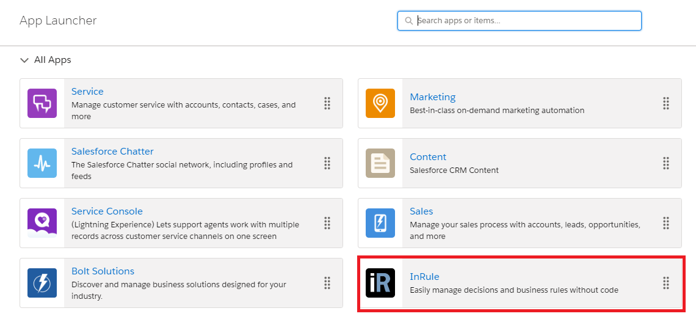Click 'The Salesforce Chatter social network' description

pyautogui.click(x=182, y=170)
